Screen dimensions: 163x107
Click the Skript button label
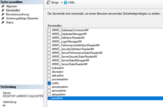pyautogui.click(x=55, y=3)
